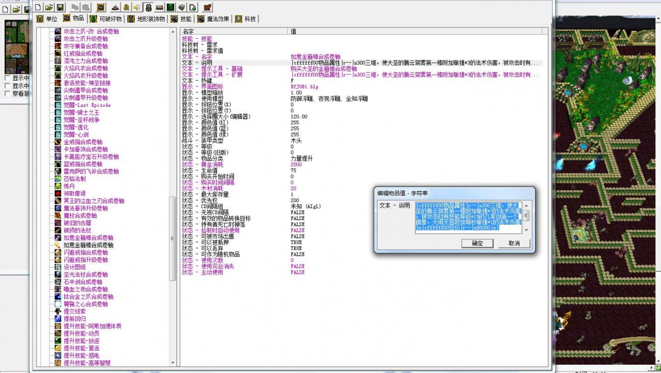Click the Paste object toolbar icon
661x373 pixels.
pos(86,7)
